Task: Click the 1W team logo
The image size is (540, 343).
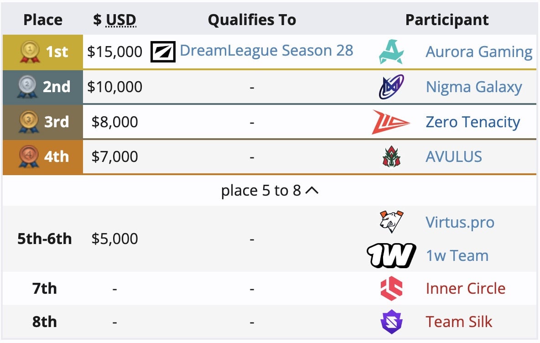Action: point(391,255)
